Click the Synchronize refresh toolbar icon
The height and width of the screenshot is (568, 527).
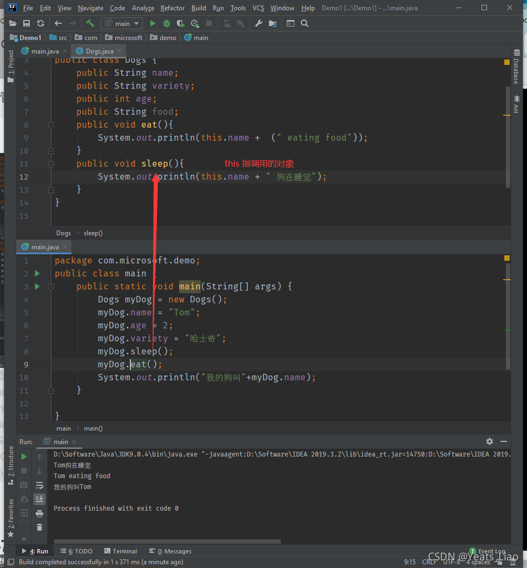click(41, 24)
